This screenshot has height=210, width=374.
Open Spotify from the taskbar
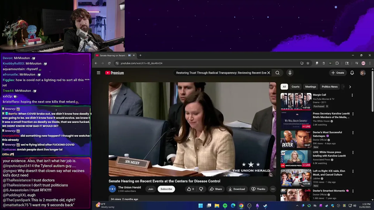click(x=225, y=206)
